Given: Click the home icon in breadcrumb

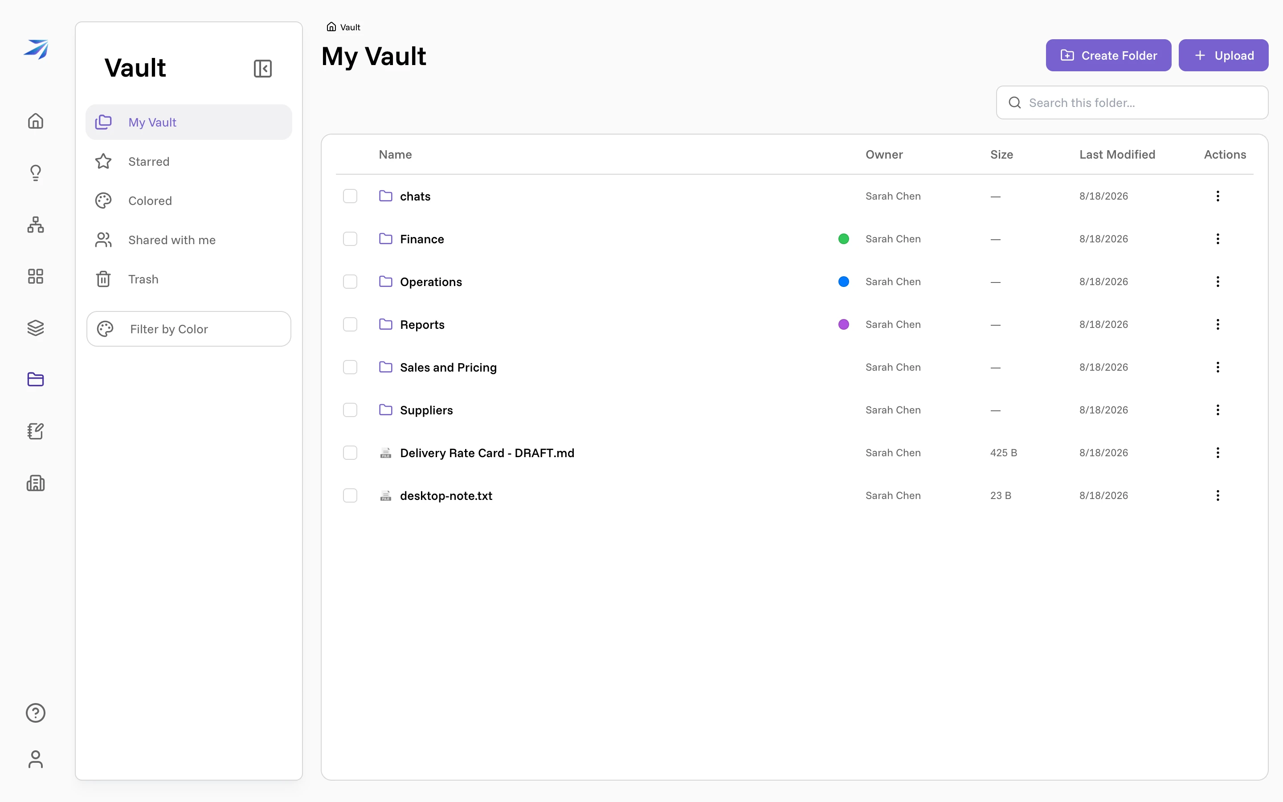Looking at the screenshot, I should coord(331,27).
